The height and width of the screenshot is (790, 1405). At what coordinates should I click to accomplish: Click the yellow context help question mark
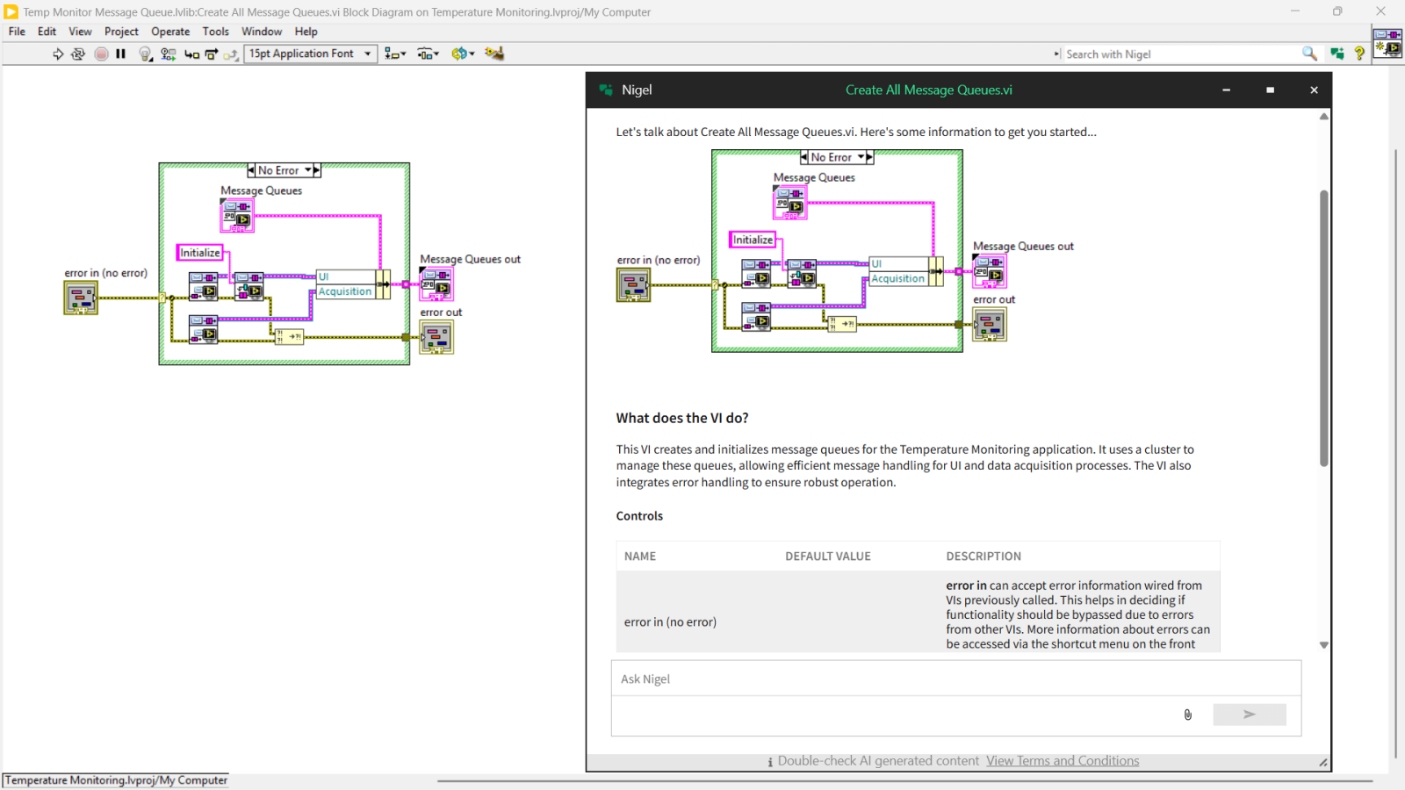pos(1359,54)
